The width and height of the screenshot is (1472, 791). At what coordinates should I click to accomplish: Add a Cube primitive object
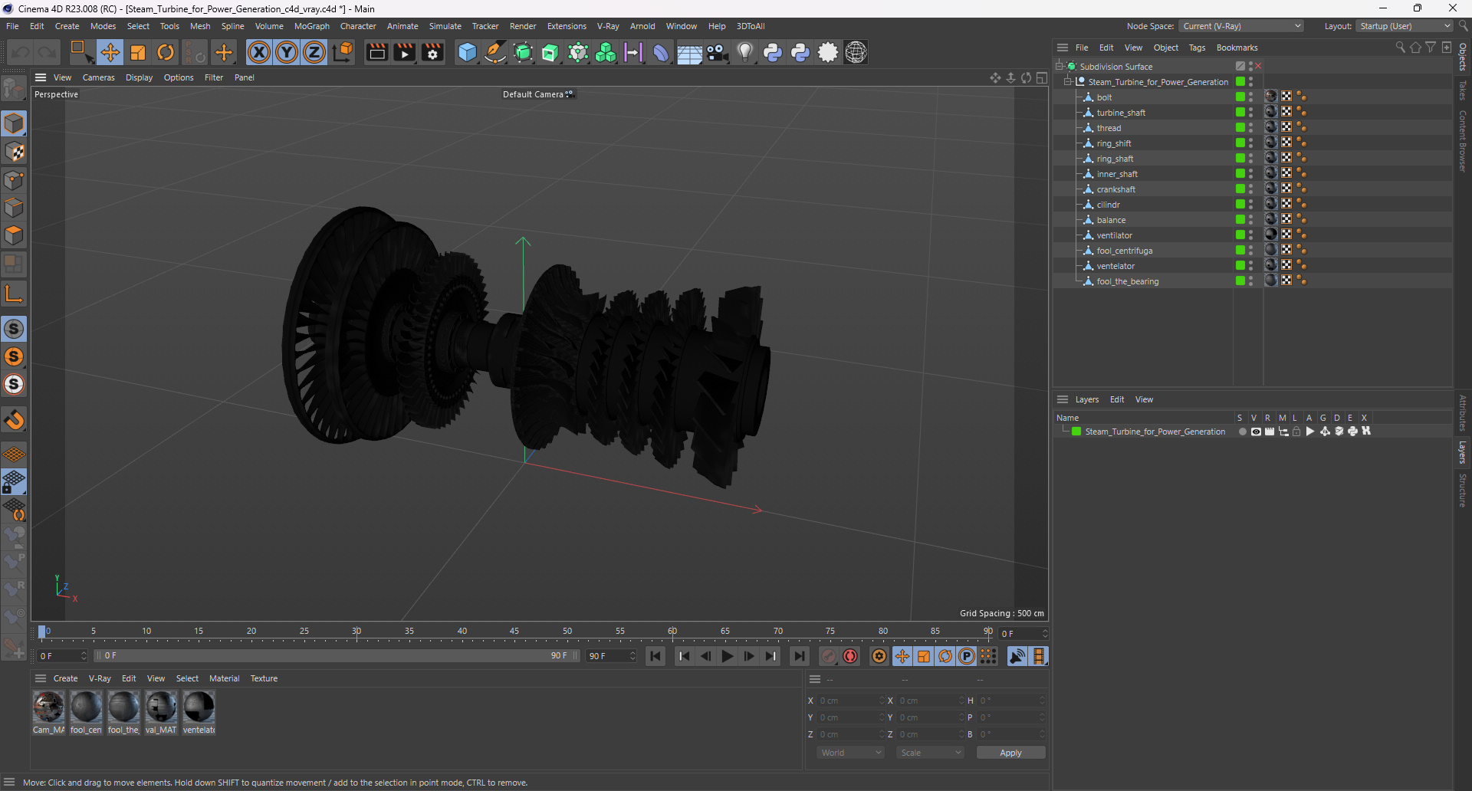tap(467, 52)
